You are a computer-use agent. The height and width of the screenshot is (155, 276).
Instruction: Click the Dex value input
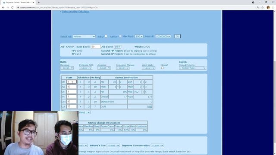coord(72,102)
